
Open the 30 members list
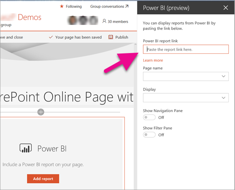click(x=118, y=21)
